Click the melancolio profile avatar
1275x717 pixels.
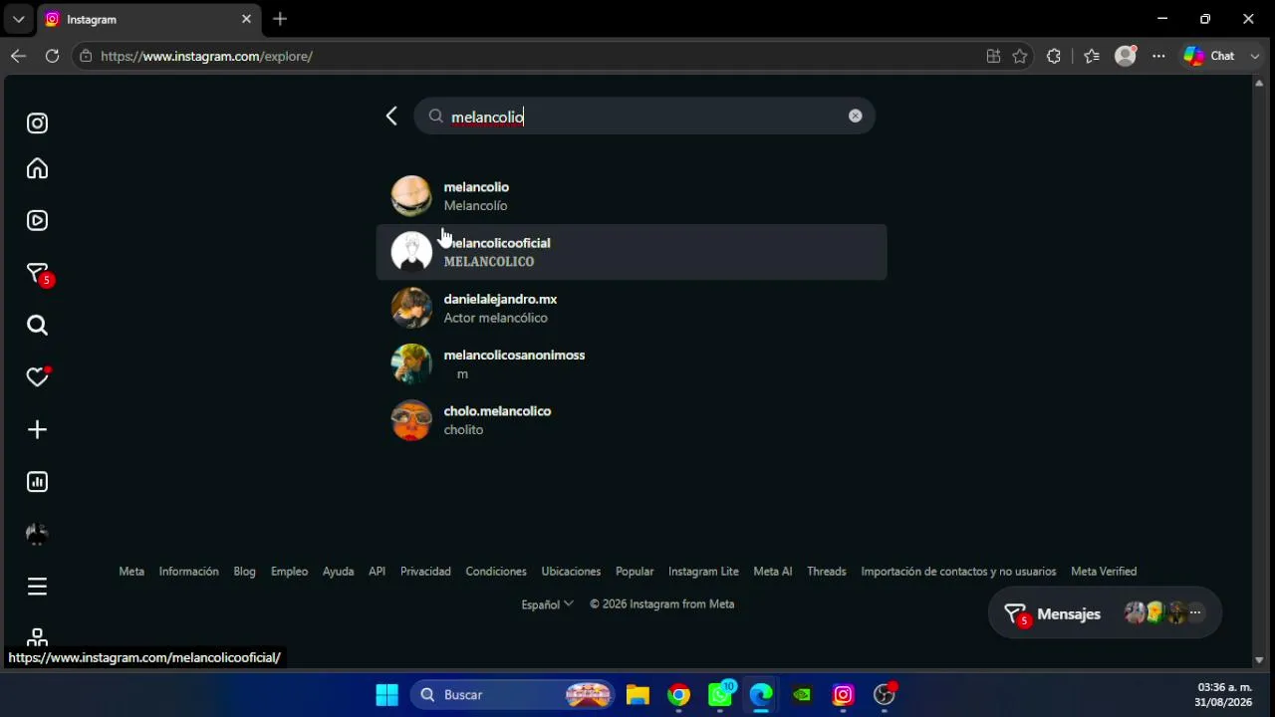pyautogui.click(x=411, y=196)
